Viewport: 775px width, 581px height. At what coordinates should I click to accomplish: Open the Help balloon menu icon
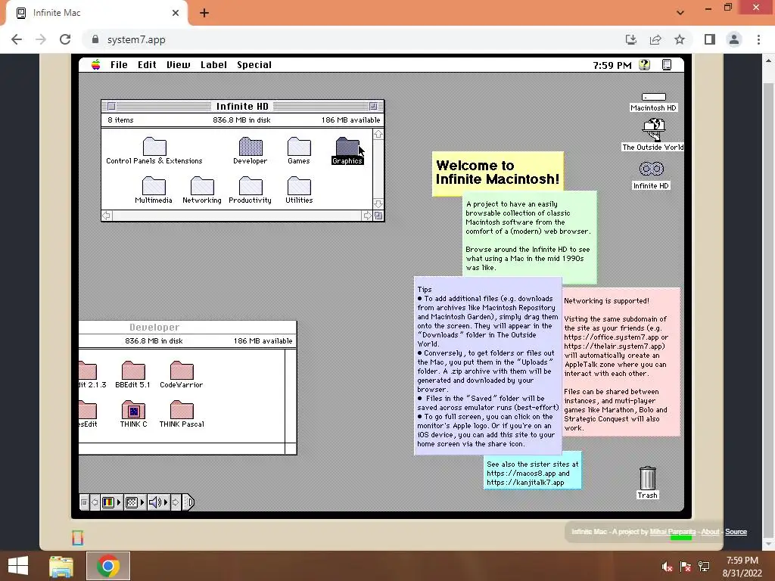[645, 65]
